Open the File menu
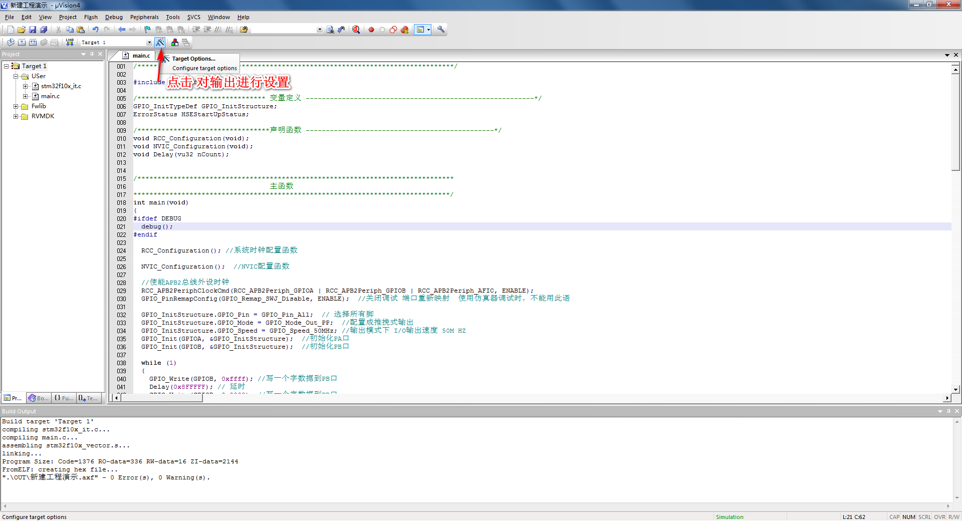This screenshot has height=521, width=962. [x=10, y=17]
